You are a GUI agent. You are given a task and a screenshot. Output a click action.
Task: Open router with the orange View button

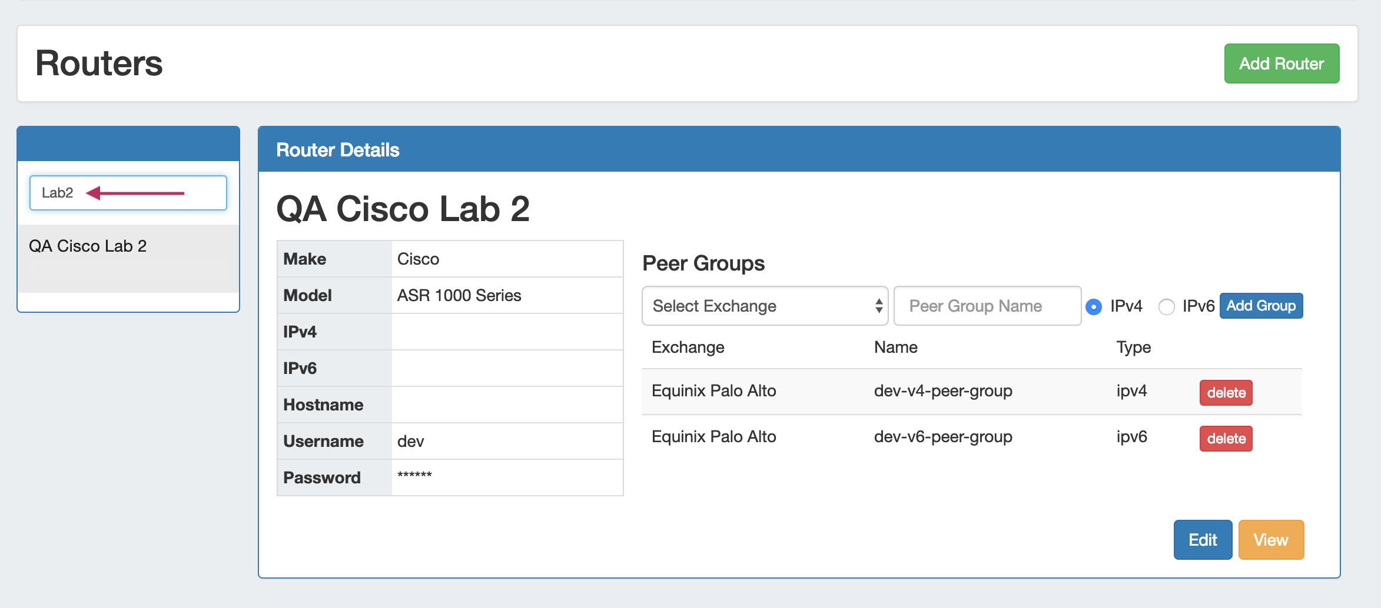1270,540
